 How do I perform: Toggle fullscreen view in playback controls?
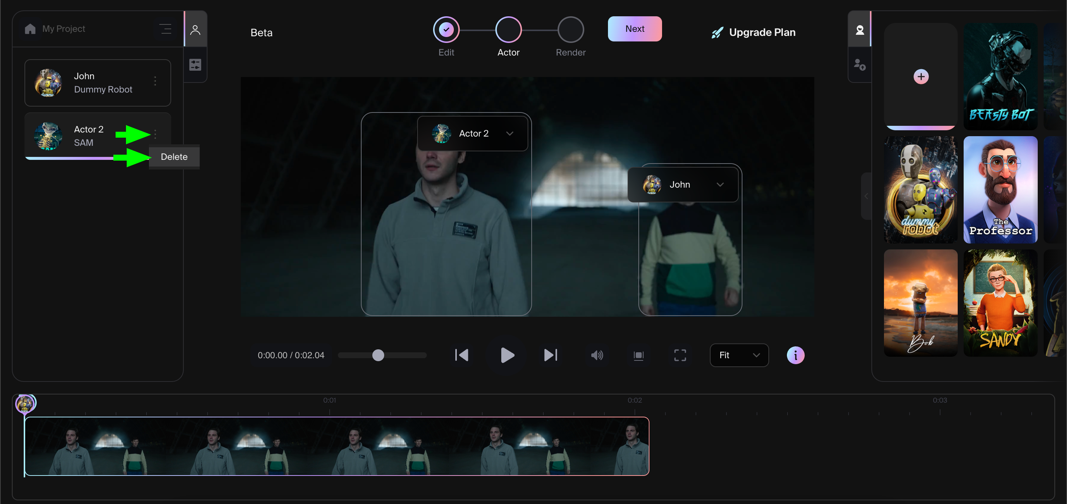point(680,355)
